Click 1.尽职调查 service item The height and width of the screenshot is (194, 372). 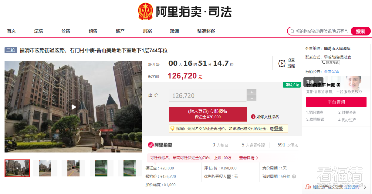click(x=314, y=112)
